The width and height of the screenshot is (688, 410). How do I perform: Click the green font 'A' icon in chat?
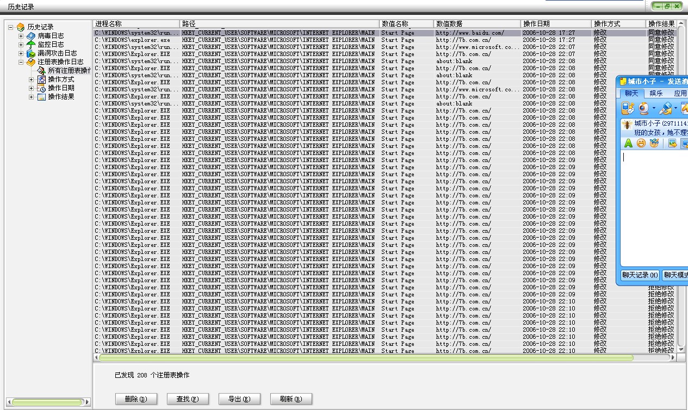pos(628,144)
